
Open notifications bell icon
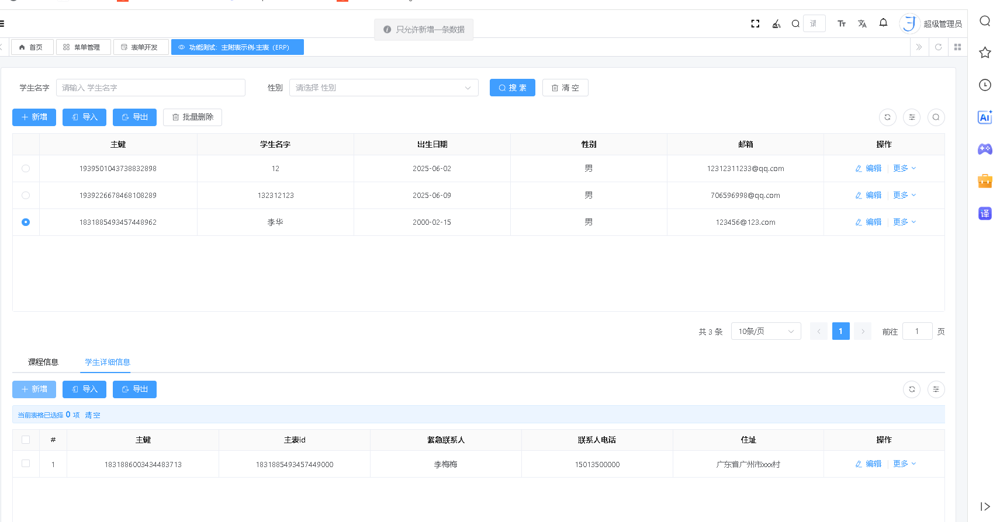click(x=883, y=23)
